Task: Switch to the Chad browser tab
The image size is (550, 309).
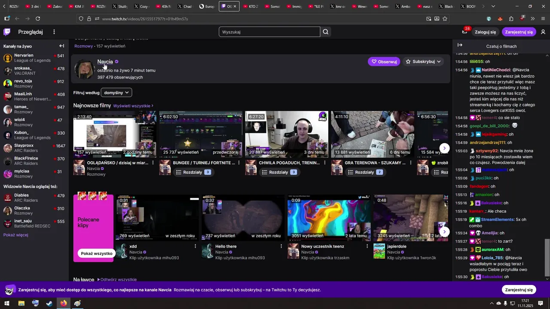Action: [x=185, y=6]
